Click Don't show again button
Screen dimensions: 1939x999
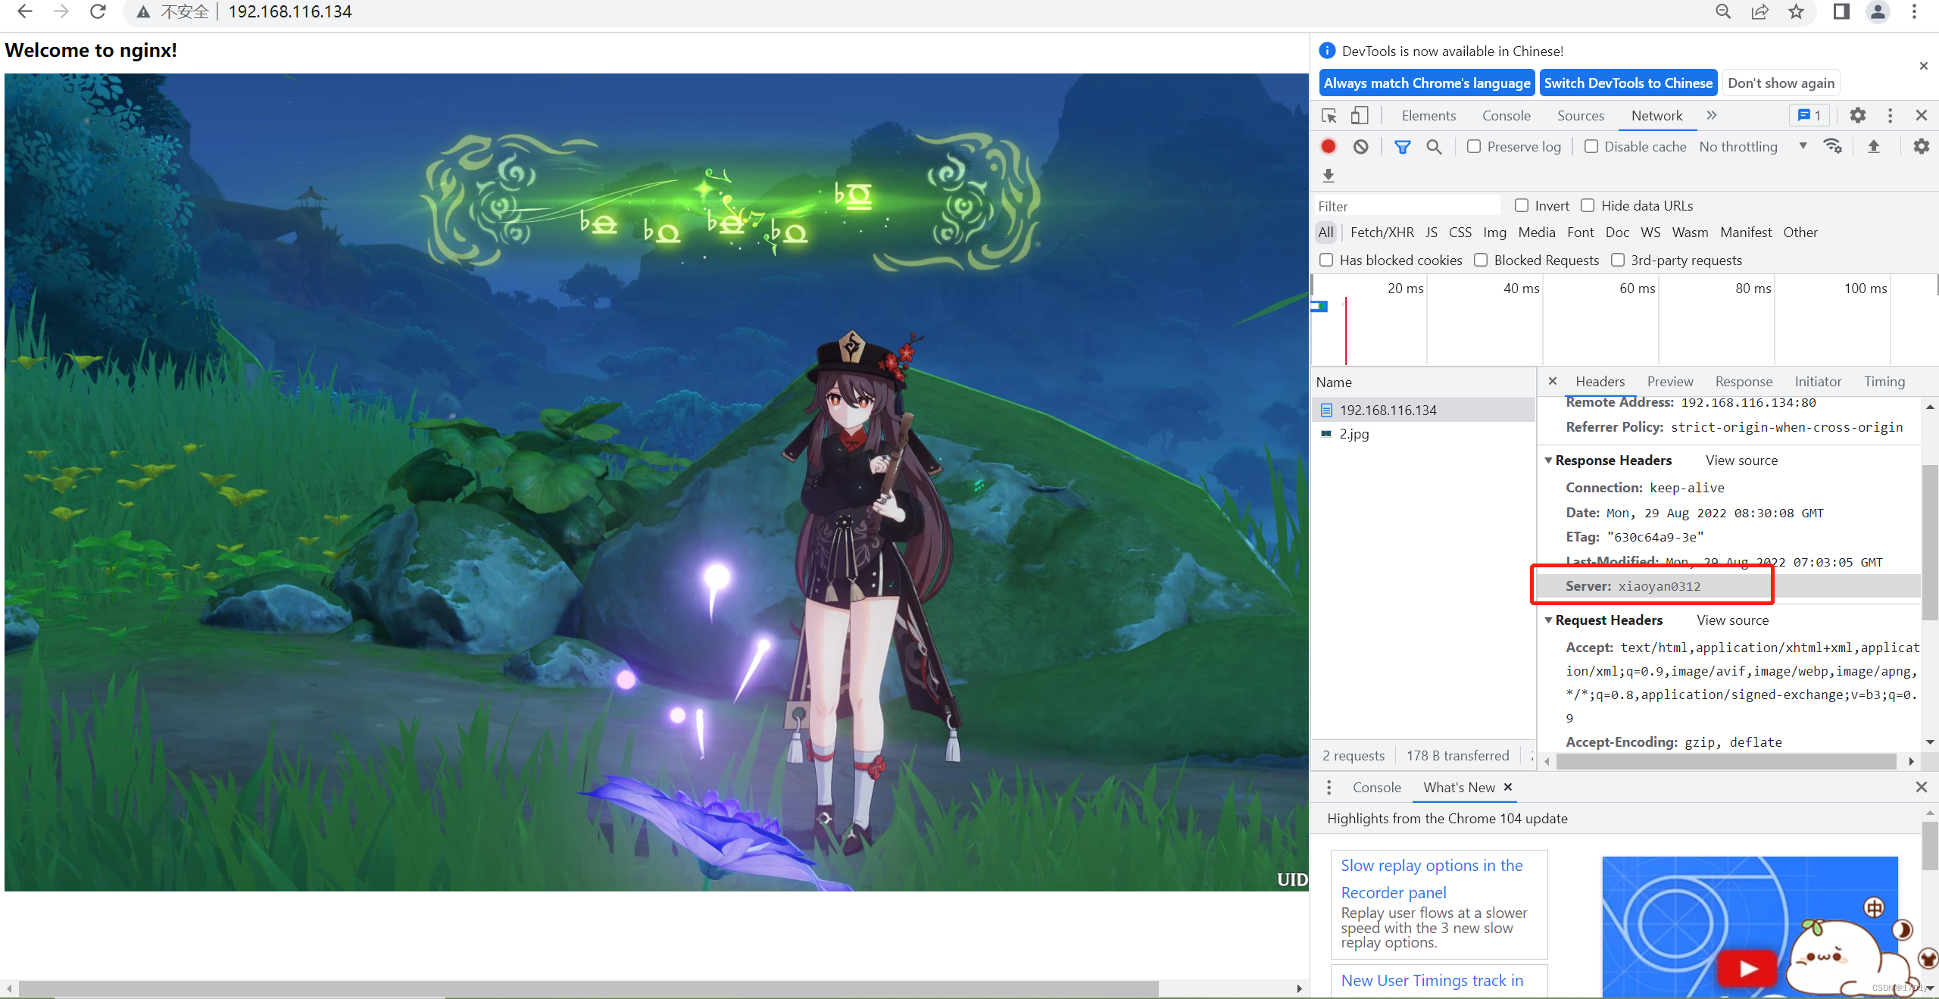(x=1781, y=83)
